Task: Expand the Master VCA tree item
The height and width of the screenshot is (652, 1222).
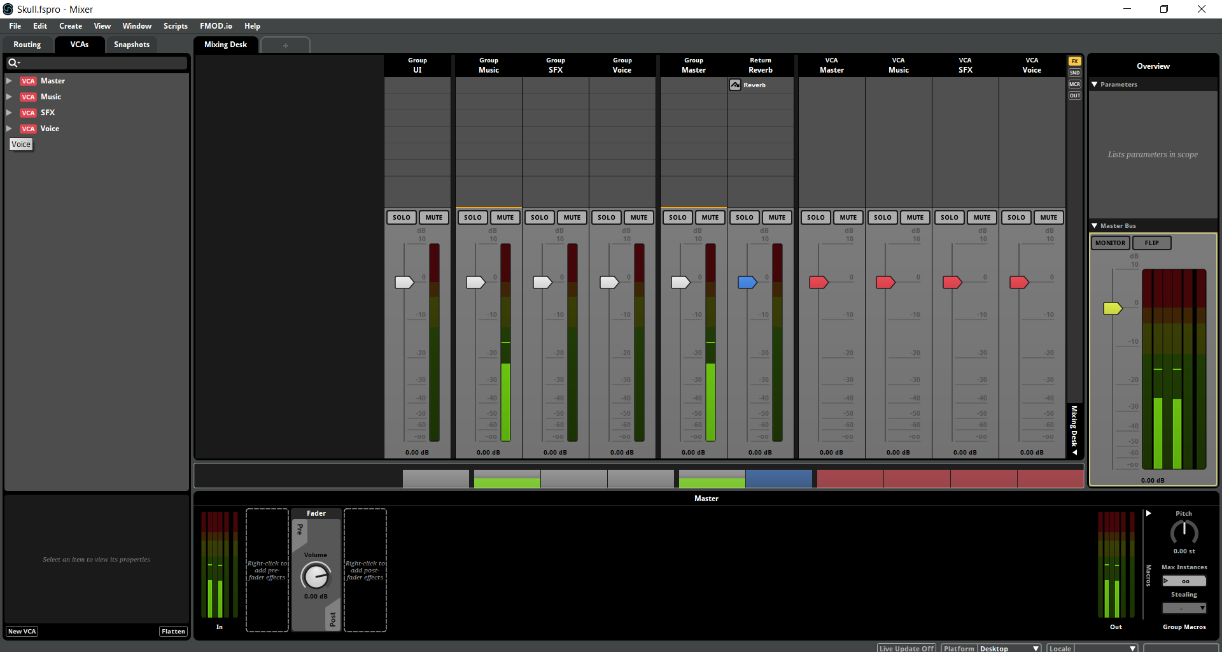Action: [x=9, y=81]
